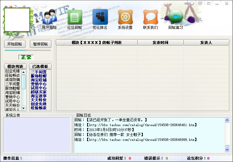Select 天天特价 in selected templates list
This screenshot has height=162, width=233.
39,100
